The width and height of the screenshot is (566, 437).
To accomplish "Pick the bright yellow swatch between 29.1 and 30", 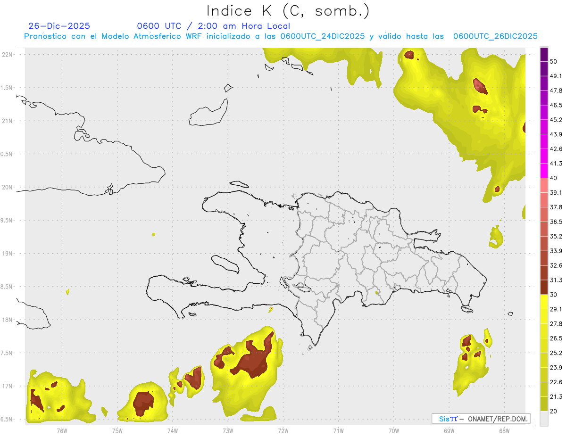I will (544, 302).
